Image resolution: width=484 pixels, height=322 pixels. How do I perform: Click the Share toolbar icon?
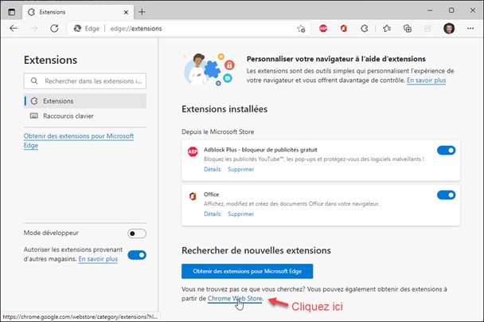point(427,29)
